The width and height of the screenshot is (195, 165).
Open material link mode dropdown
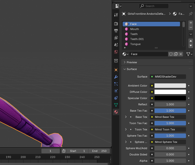point(189,54)
